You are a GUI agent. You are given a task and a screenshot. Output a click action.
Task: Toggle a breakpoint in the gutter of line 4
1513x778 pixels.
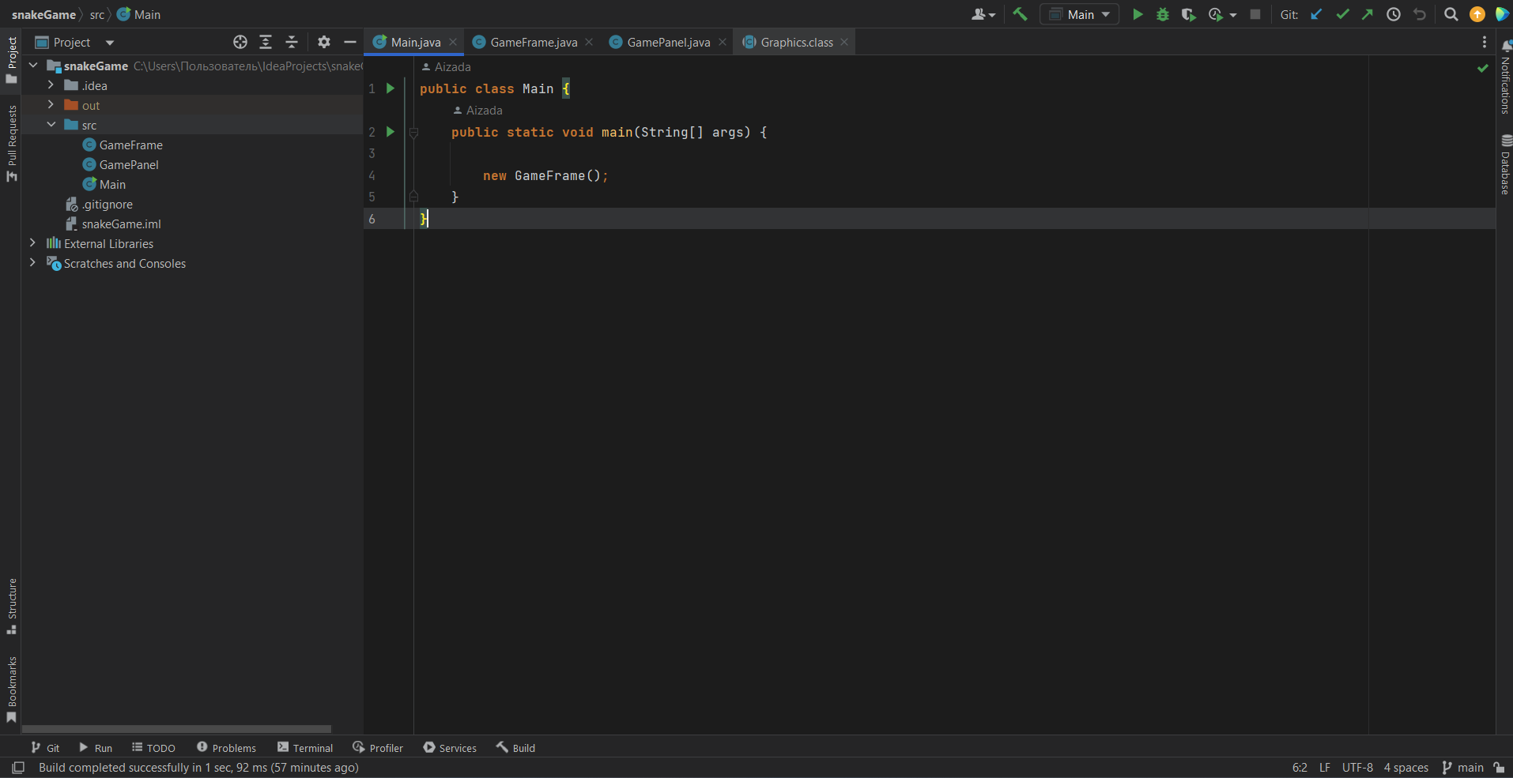(399, 175)
